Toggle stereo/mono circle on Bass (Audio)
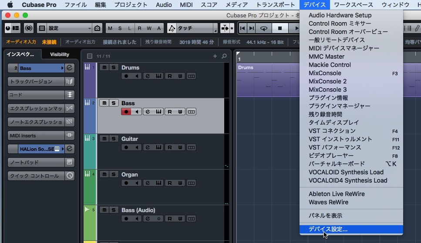This screenshot has height=243, width=421. 158,219
